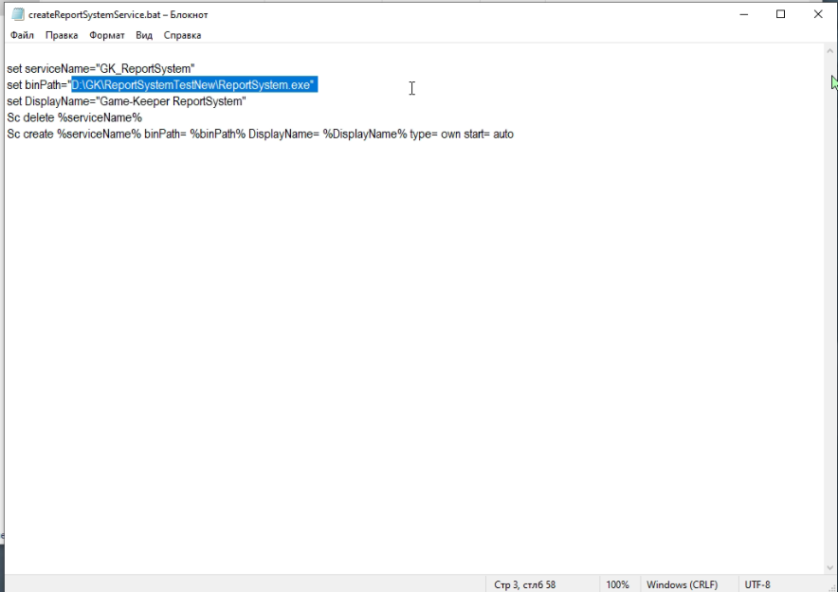Click scrollbar up arrow
Image resolution: width=838 pixels, height=592 pixels.
coord(829,51)
